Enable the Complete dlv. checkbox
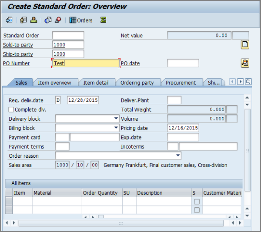The width and height of the screenshot is (261, 232). [11, 109]
